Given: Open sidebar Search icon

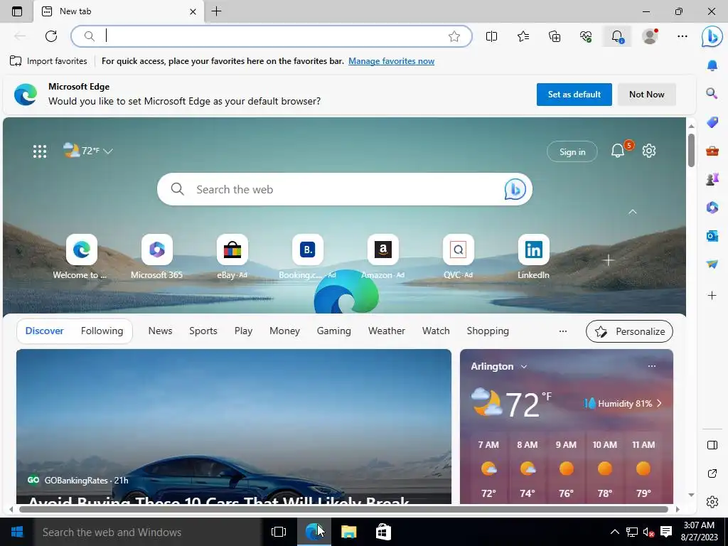Looking at the screenshot, I should coord(712,94).
